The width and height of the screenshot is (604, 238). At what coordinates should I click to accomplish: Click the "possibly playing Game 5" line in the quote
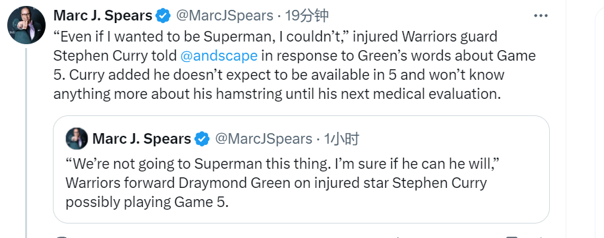click(147, 202)
